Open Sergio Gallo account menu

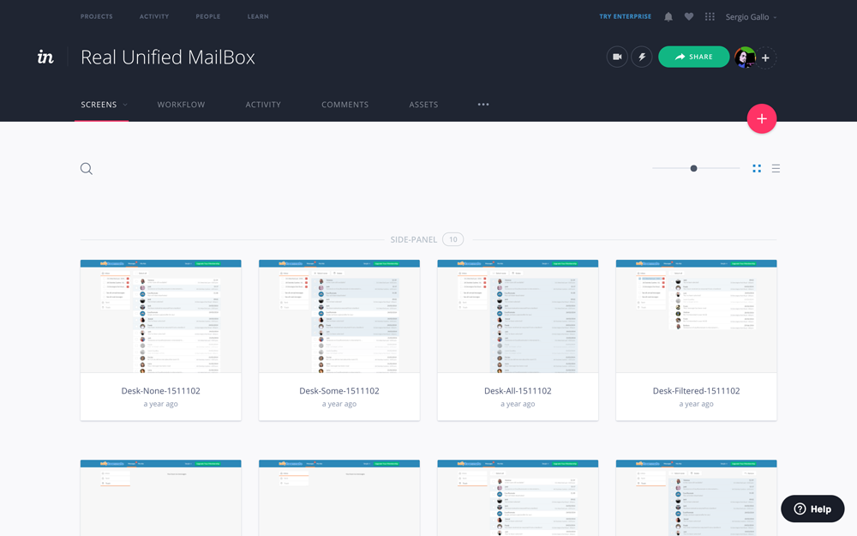(x=751, y=17)
